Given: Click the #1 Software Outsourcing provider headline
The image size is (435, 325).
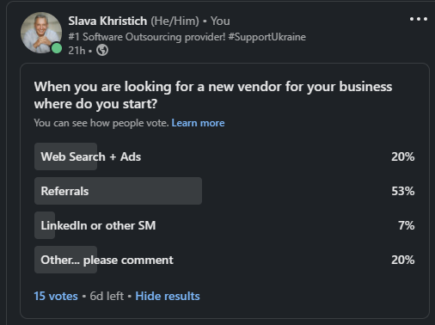Looking at the screenshot, I should pyautogui.click(x=187, y=37).
